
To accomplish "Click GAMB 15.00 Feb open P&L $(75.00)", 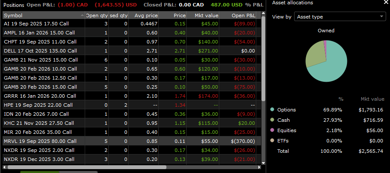I will [245, 87].
